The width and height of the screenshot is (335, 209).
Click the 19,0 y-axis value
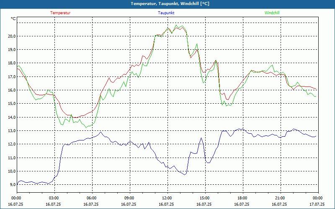[x=12, y=49]
